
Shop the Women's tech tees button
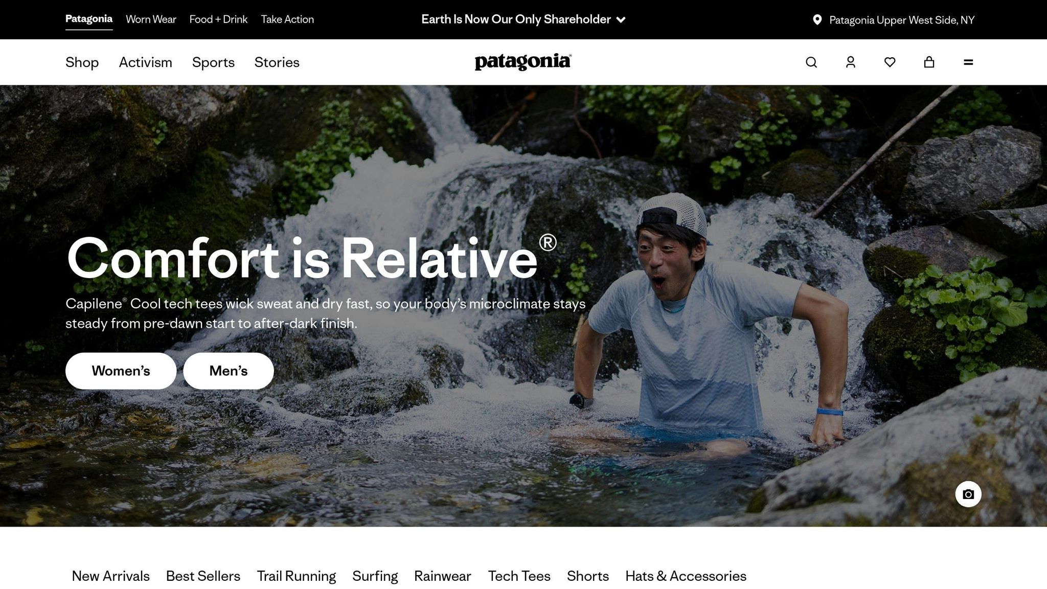[x=121, y=371]
